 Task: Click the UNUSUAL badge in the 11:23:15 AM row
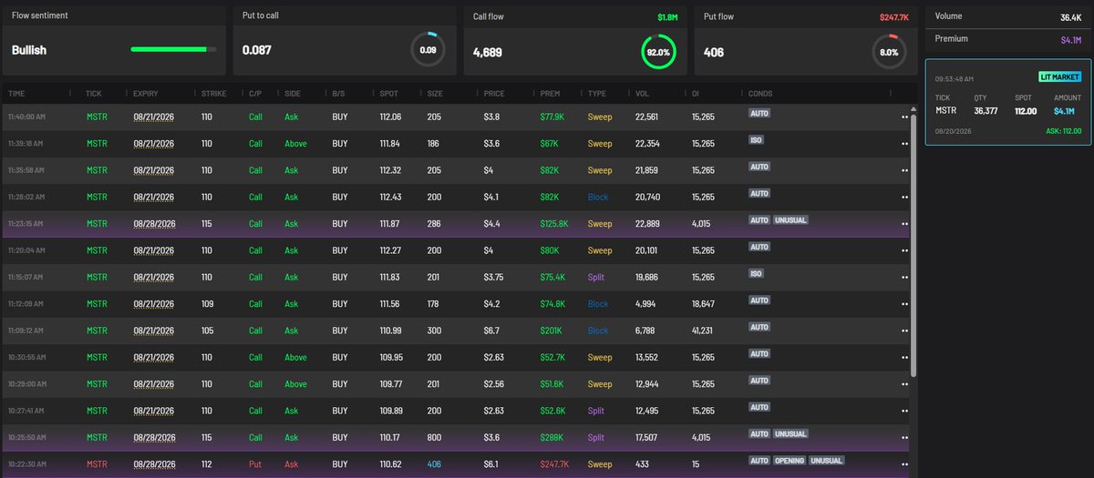(x=790, y=220)
